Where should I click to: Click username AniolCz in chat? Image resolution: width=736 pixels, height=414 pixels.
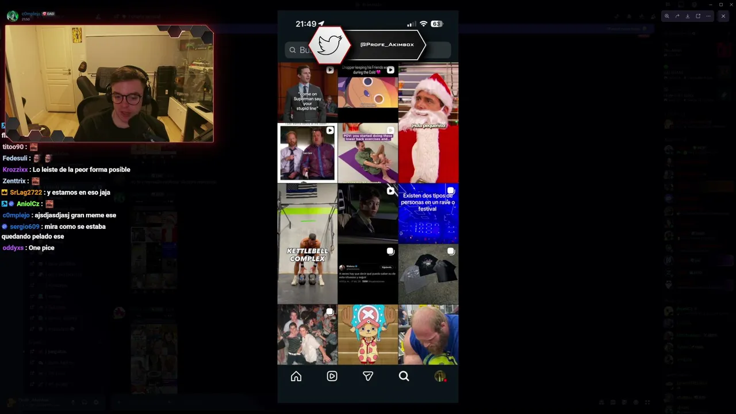(x=28, y=204)
